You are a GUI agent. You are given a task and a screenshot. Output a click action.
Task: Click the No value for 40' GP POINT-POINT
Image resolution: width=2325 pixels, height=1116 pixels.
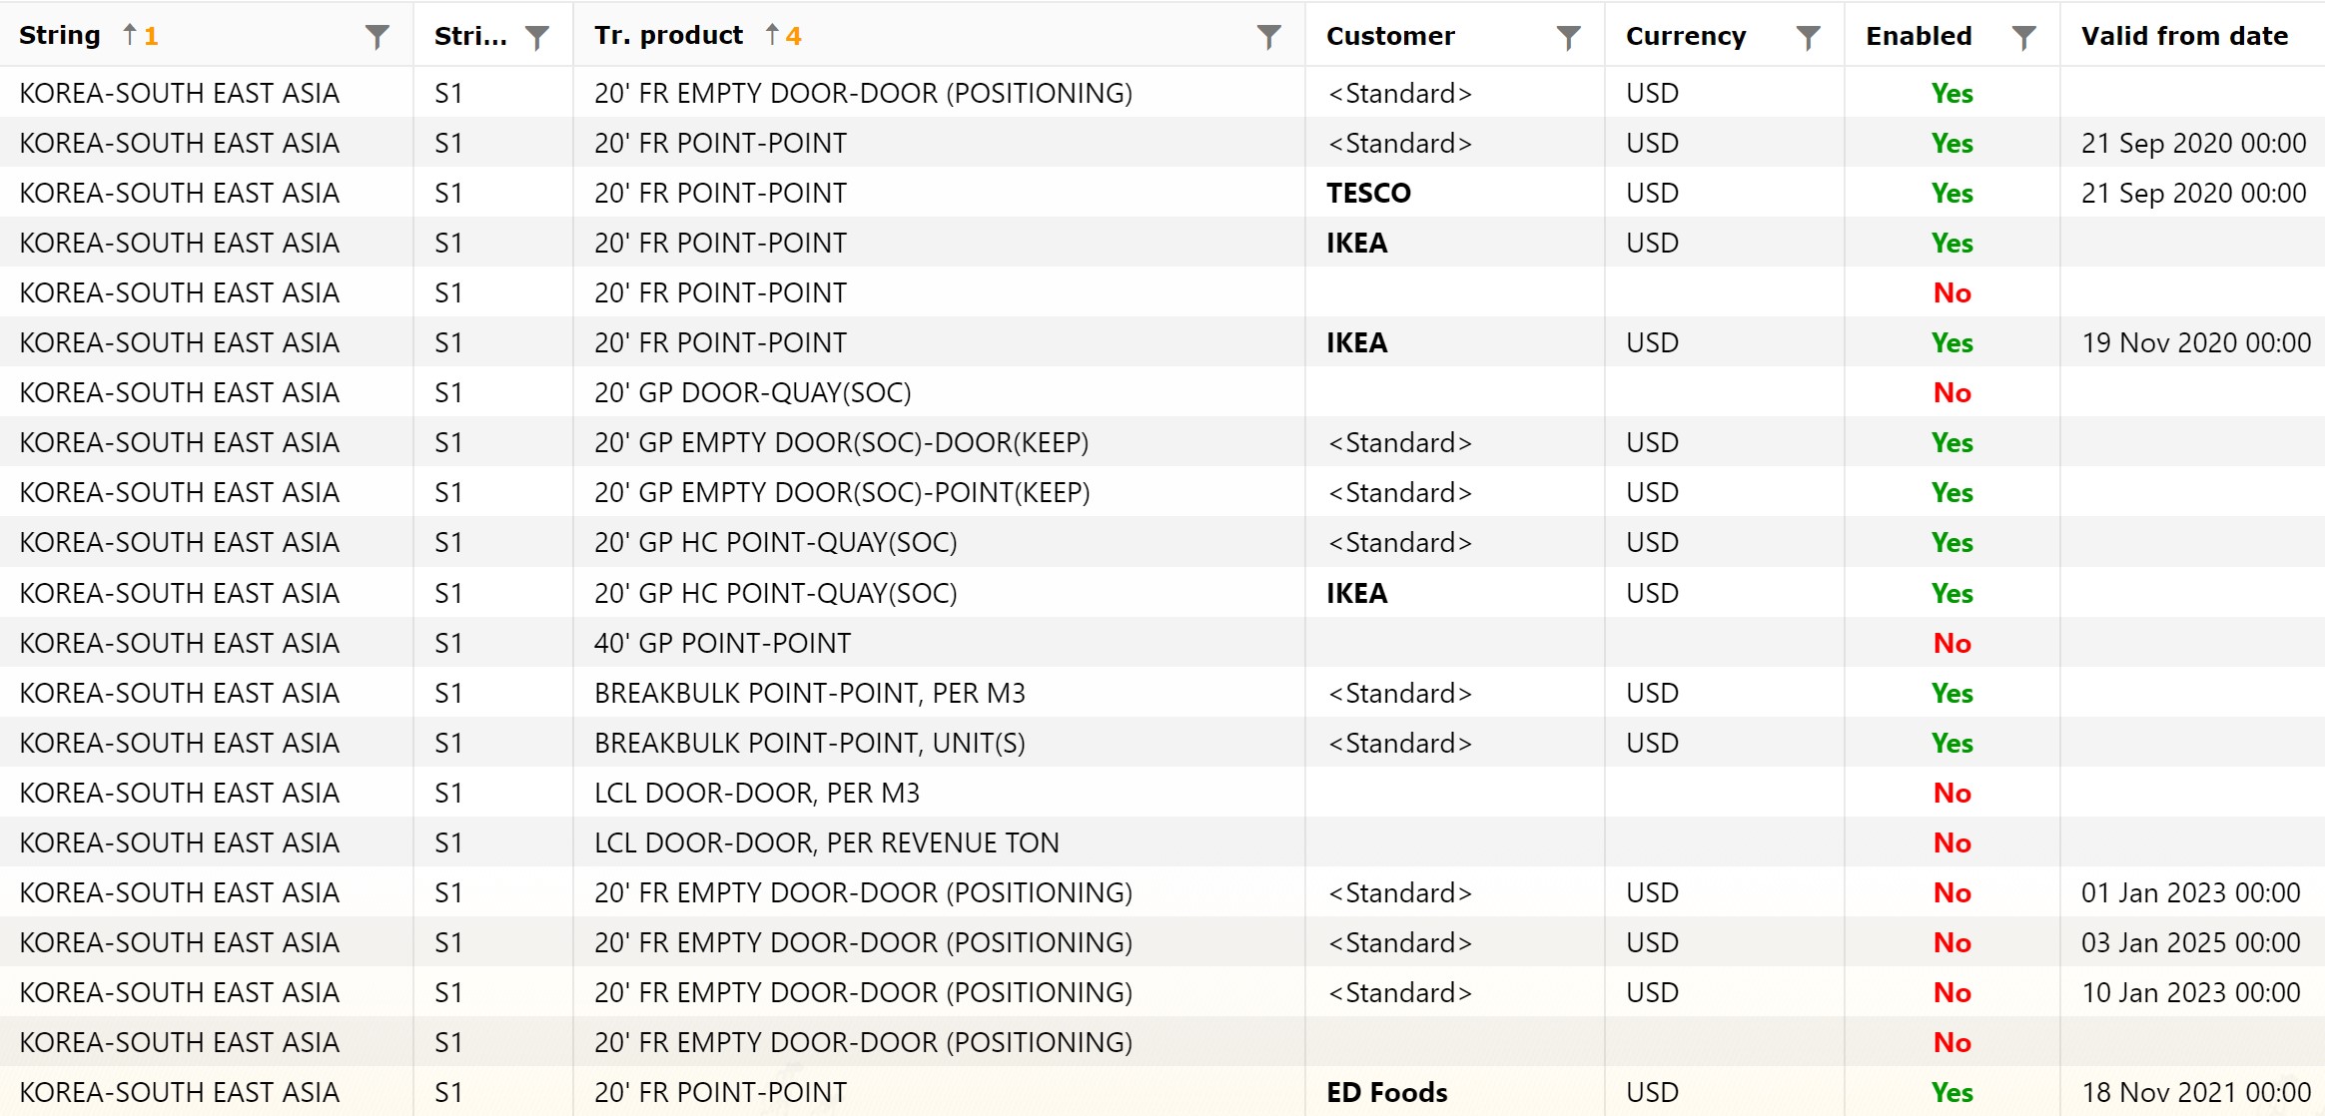(x=1951, y=643)
